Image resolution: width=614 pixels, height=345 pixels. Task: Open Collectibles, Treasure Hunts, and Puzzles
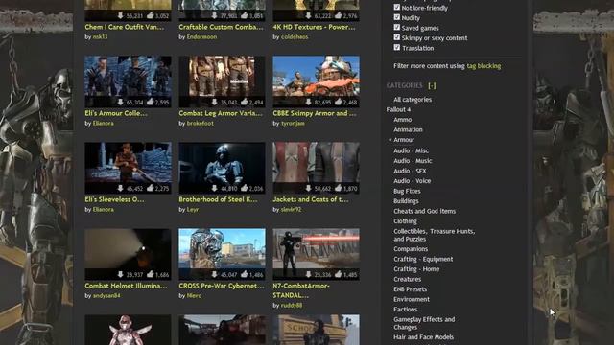pyautogui.click(x=435, y=235)
